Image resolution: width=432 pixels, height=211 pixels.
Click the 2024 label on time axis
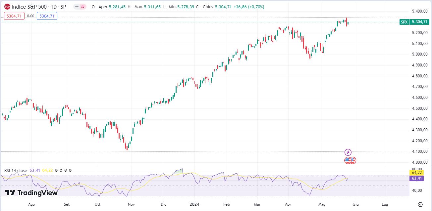pos(194,204)
